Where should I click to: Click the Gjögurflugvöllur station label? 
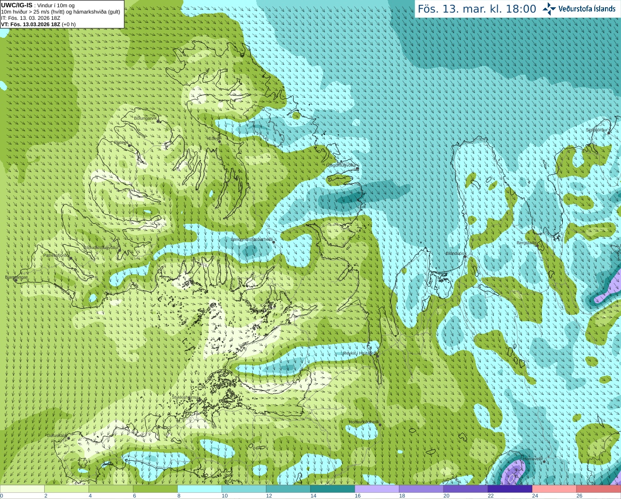pyautogui.click(x=342, y=165)
